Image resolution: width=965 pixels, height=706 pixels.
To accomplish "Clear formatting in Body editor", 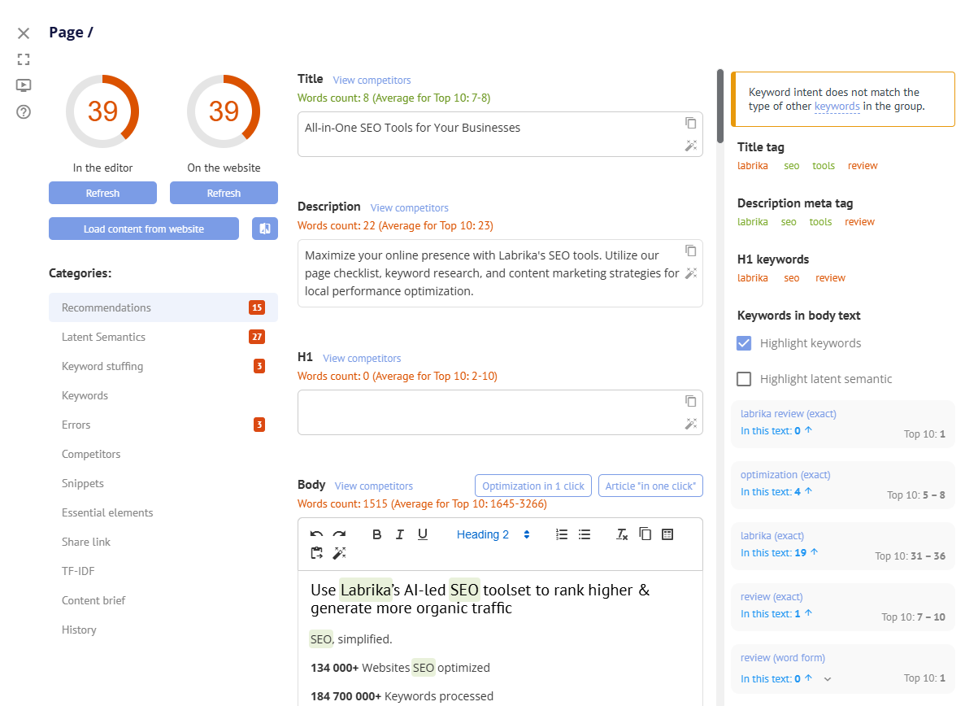I will tap(622, 534).
